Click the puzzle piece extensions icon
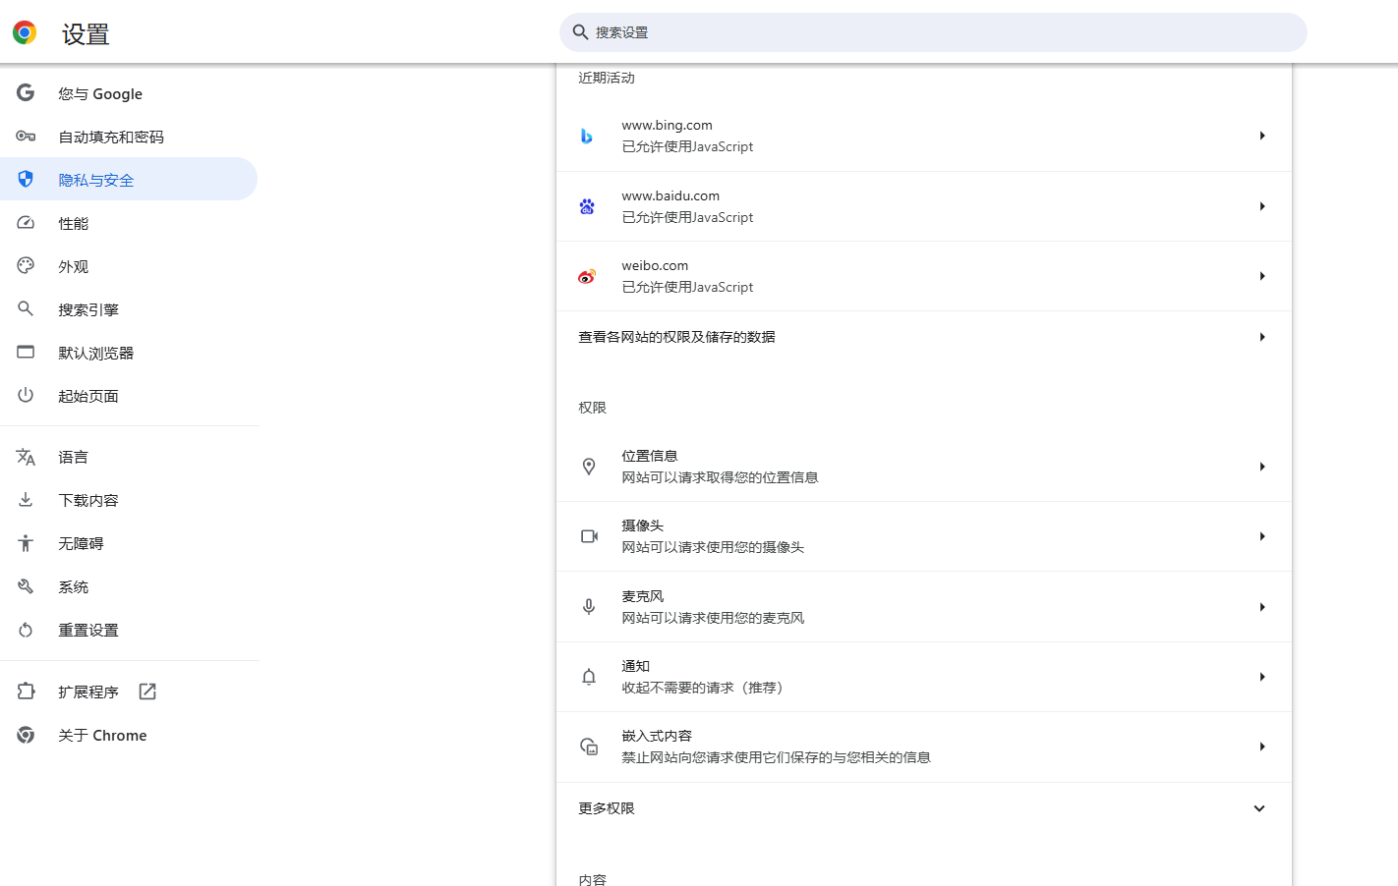The width and height of the screenshot is (1398, 886). 26,692
